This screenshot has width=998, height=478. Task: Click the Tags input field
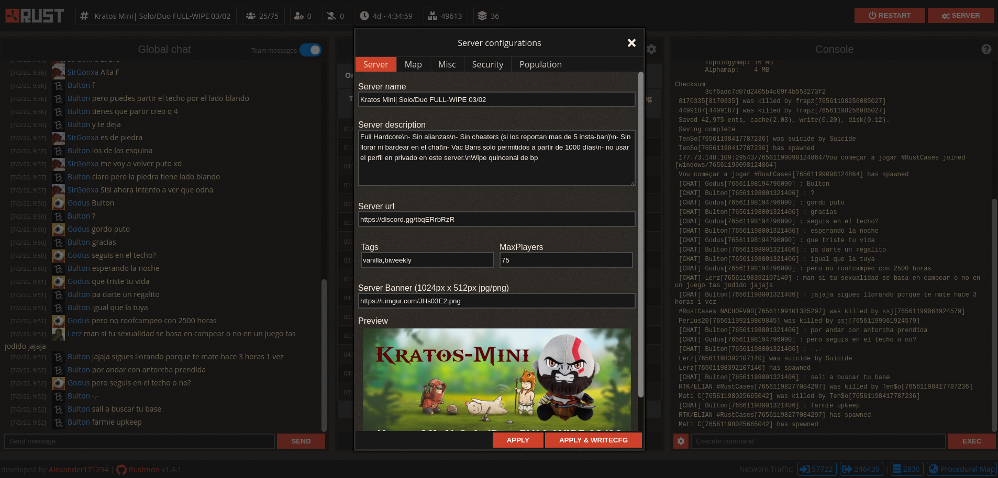427,260
